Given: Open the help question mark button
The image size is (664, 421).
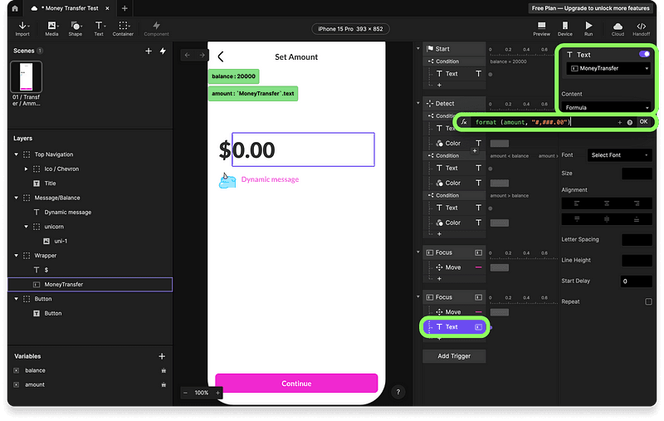Looking at the screenshot, I should (398, 392).
